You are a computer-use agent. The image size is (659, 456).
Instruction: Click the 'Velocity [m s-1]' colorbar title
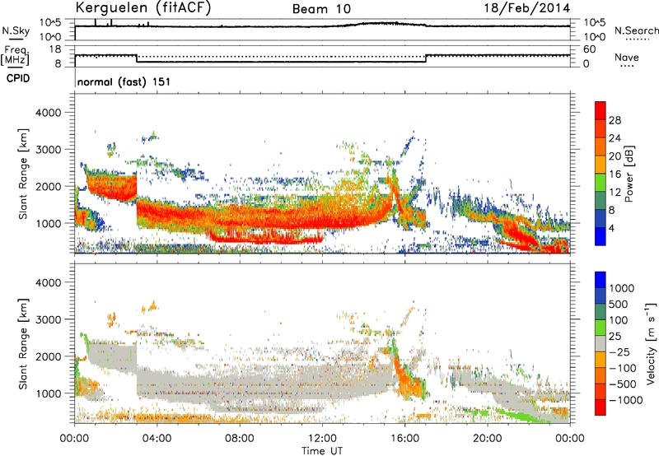coord(651,343)
